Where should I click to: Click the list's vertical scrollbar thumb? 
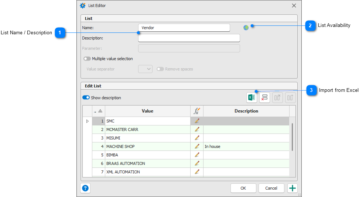tap(292, 136)
